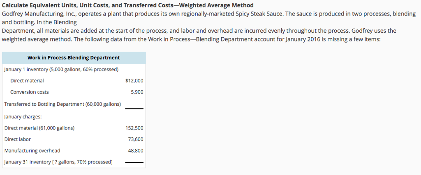Click the January charges: label
The image size is (421, 175).
[23, 116]
